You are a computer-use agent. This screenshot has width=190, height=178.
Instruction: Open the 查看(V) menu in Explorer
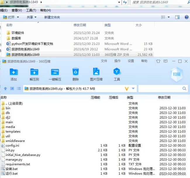tap(17, 10)
